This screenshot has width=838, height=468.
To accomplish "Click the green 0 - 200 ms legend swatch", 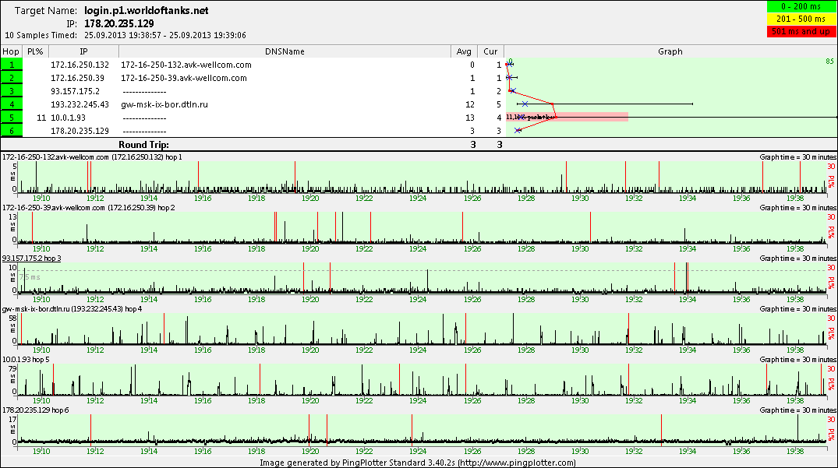I will [801, 8].
